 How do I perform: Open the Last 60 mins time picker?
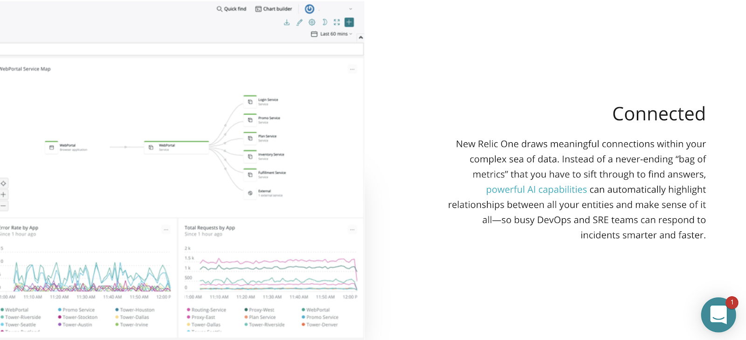point(332,34)
